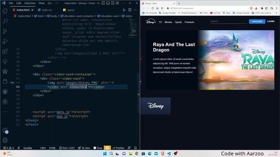This screenshot has height=157, width=280.
Task: Open the File menu
Action: click(11, 3)
